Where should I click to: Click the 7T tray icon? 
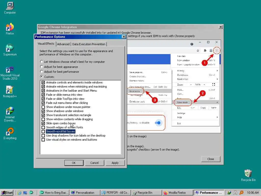click(x=235, y=193)
